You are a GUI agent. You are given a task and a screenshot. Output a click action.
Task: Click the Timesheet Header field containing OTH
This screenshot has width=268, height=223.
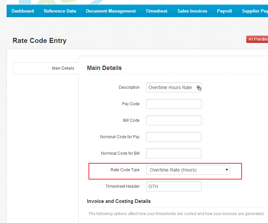[x=174, y=186]
